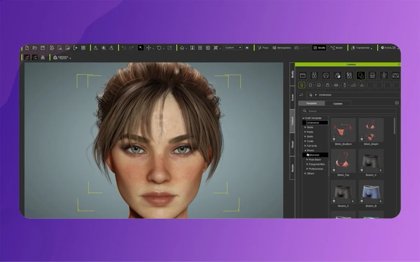Go back with the Content path arrow
This screenshot has width=420, height=262.
click(301, 95)
